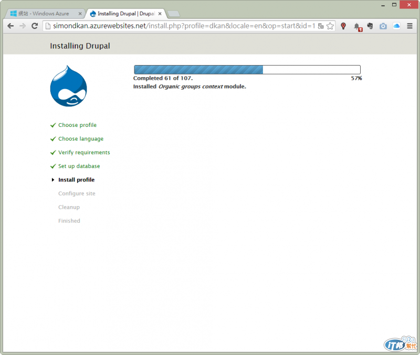Click the 'Finished' pending step
This screenshot has width=420, height=355.
click(x=69, y=221)
